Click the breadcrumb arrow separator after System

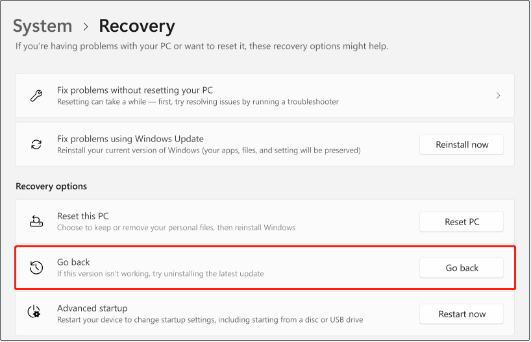coord(86,27)
